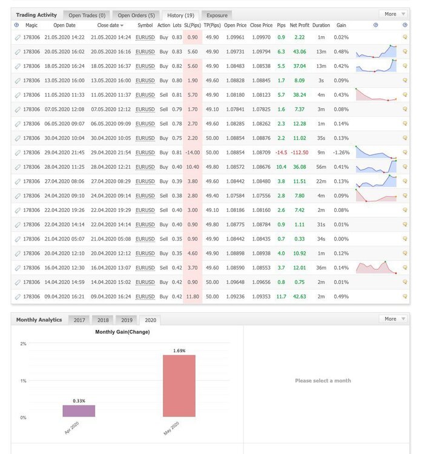
Task: Click the -112.50 net profit value
Action: point(300,153)
